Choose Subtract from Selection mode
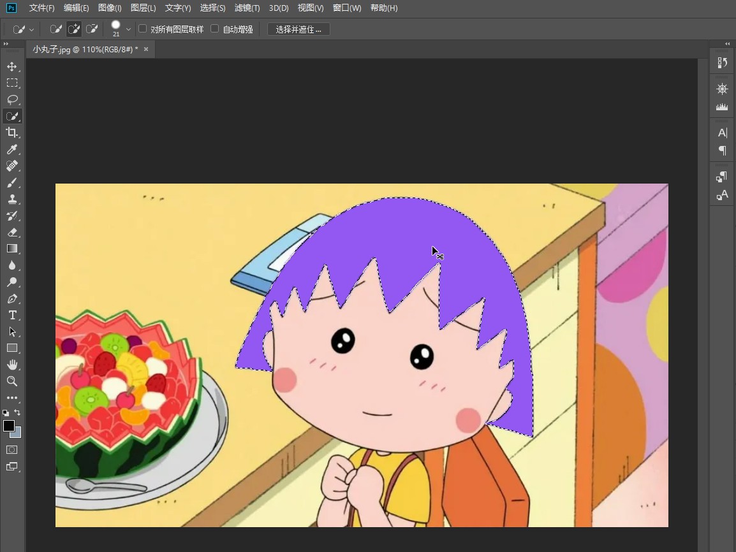The image size is (736, 552). point(92,29)
